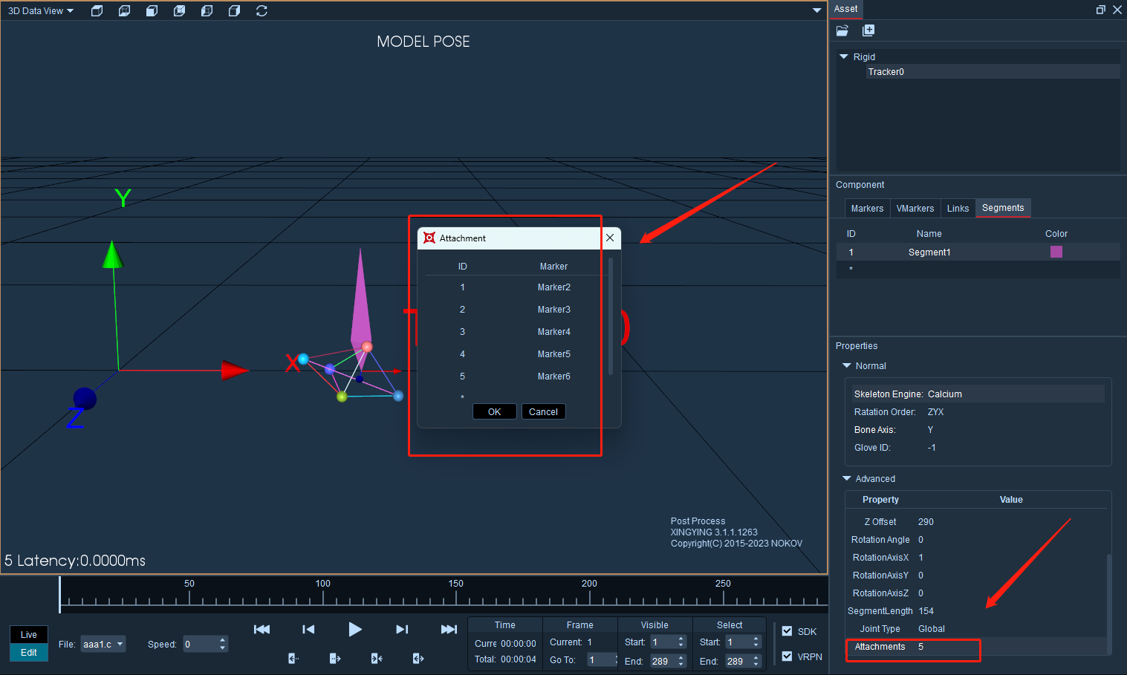Viewport: 1127px width, 675px height.
Task: Collapse the Advanced properties section
Action: 847,479
